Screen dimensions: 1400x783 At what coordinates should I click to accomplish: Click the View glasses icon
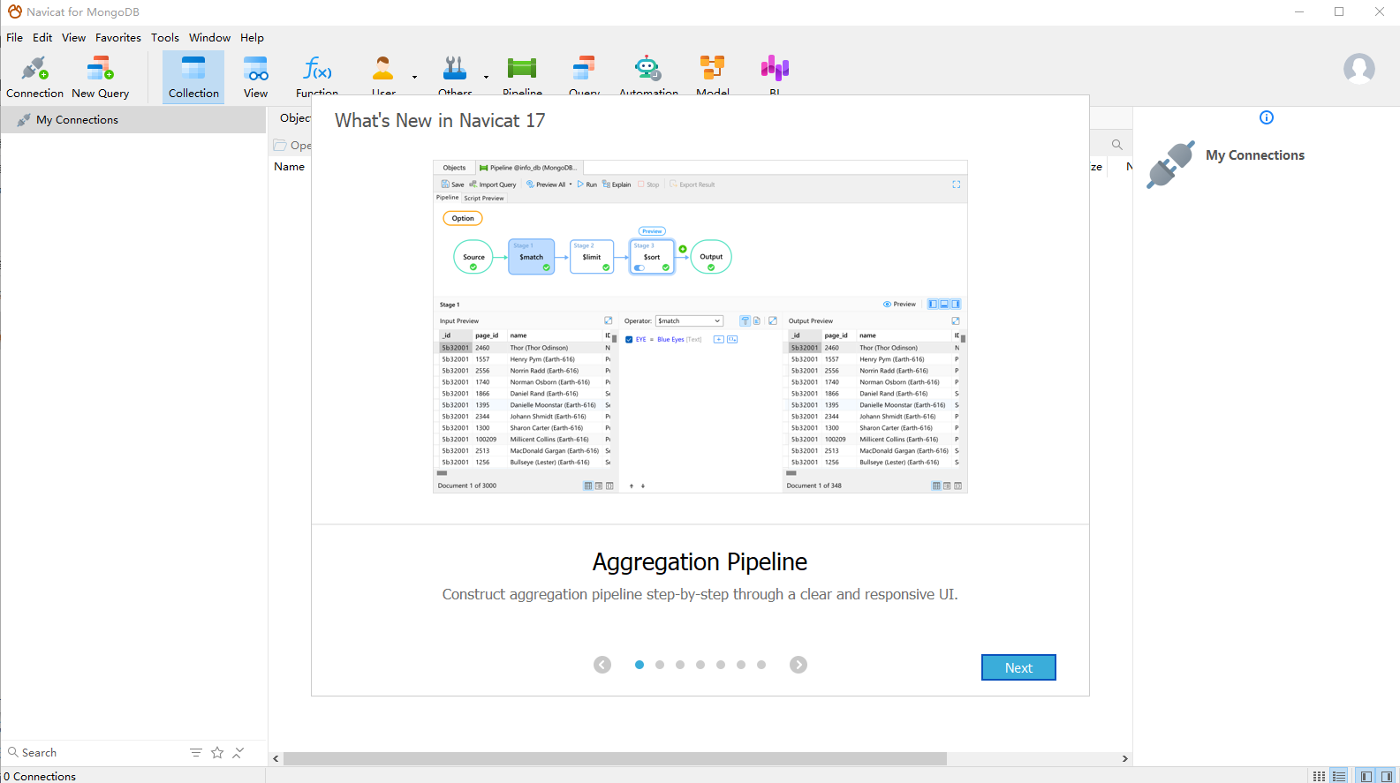point(255,69)
